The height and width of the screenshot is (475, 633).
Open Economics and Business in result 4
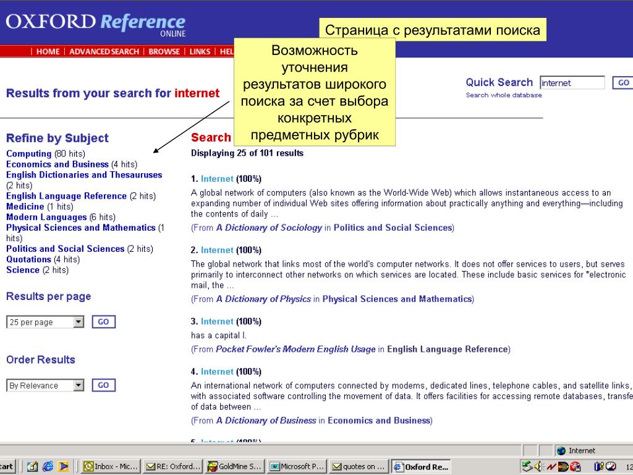(x=379, y=421)
